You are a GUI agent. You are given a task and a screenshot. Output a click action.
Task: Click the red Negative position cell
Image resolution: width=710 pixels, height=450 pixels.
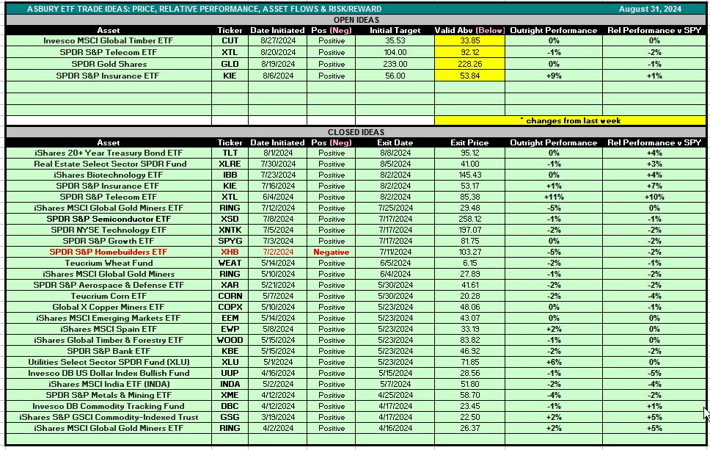[331, 252]
